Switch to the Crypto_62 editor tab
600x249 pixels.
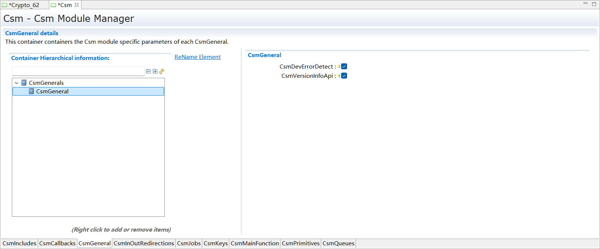click(24, 5)
